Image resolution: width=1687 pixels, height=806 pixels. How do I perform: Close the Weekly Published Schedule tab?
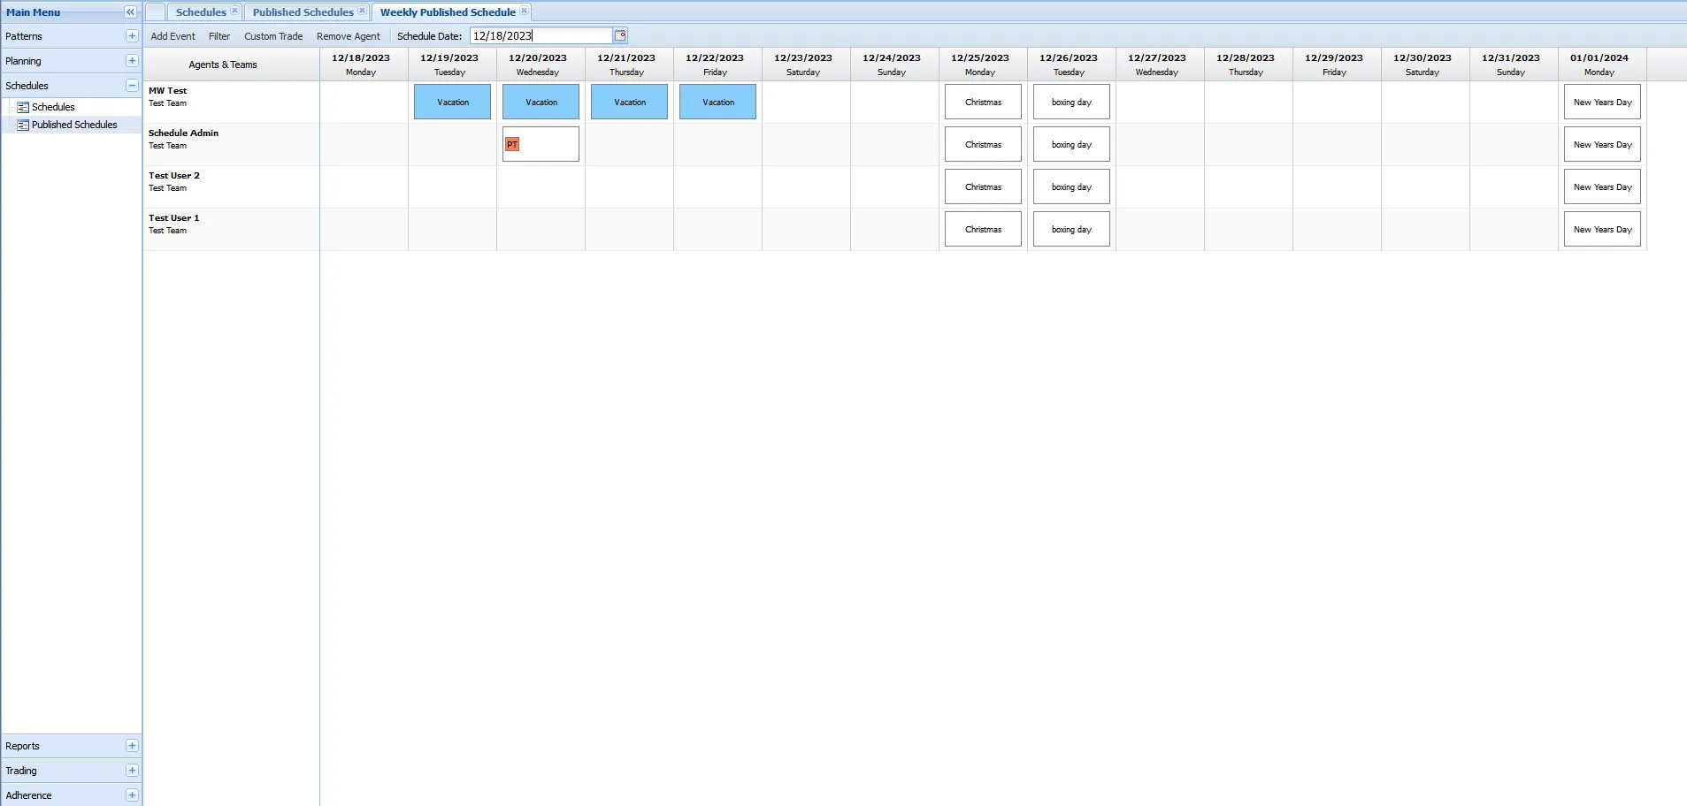[x=524, y=11]
